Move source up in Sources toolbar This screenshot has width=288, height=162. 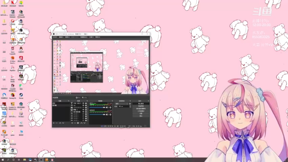tap(81, 123)
